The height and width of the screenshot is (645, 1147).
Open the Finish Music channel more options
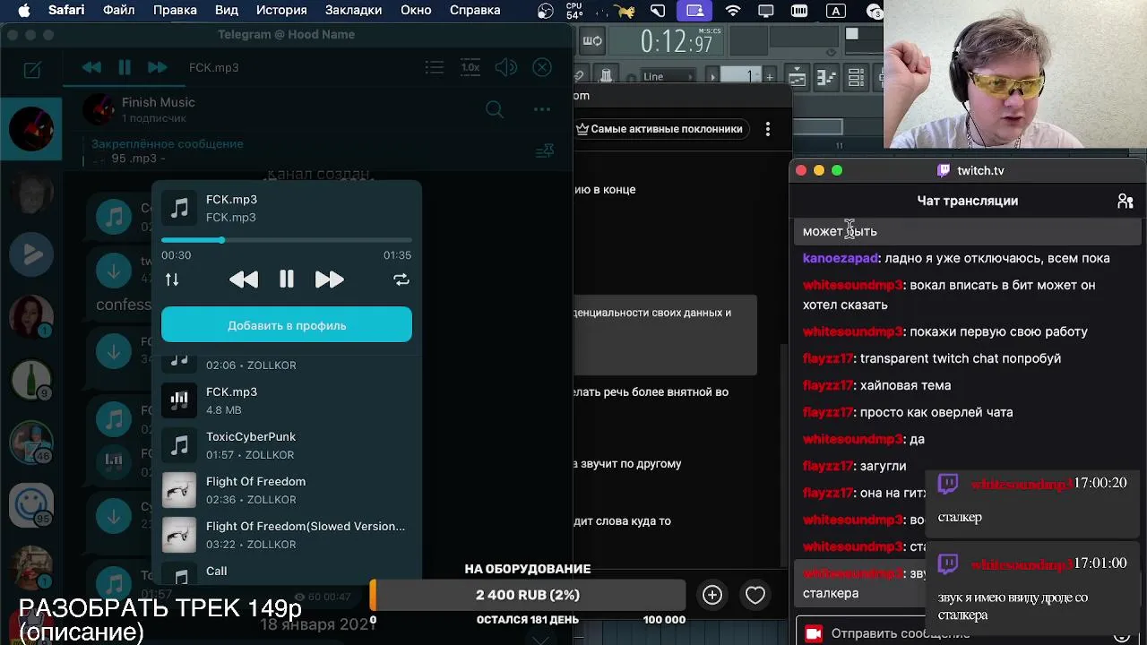coord(542,109)
